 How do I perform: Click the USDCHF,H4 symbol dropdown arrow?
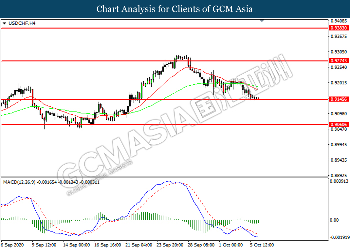[4, 23]
